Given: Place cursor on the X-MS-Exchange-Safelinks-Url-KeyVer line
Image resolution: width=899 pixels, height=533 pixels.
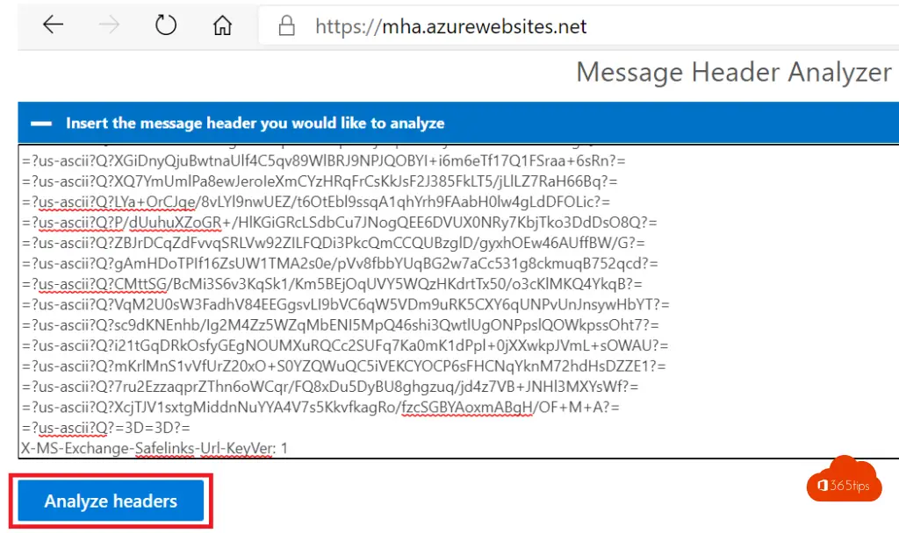Looking at the screenshot, I should coord(155,448).
